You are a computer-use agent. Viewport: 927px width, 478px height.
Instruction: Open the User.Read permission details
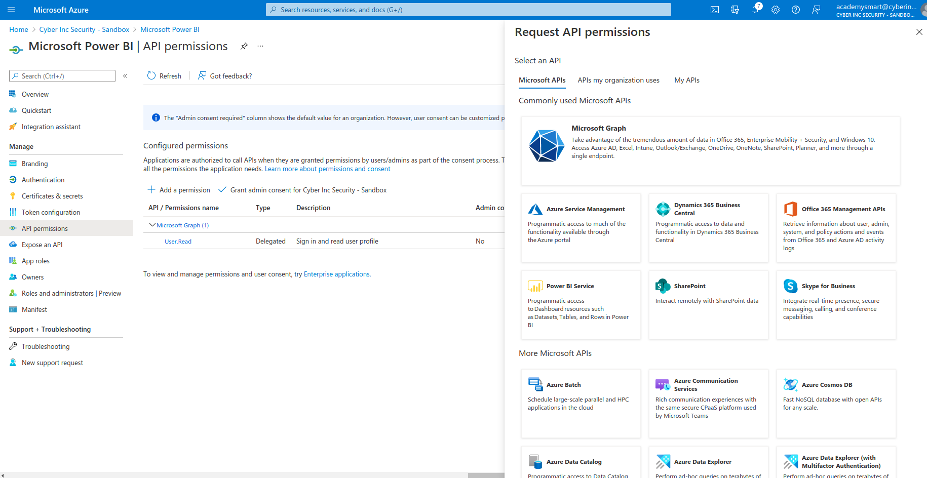point(178,242)
